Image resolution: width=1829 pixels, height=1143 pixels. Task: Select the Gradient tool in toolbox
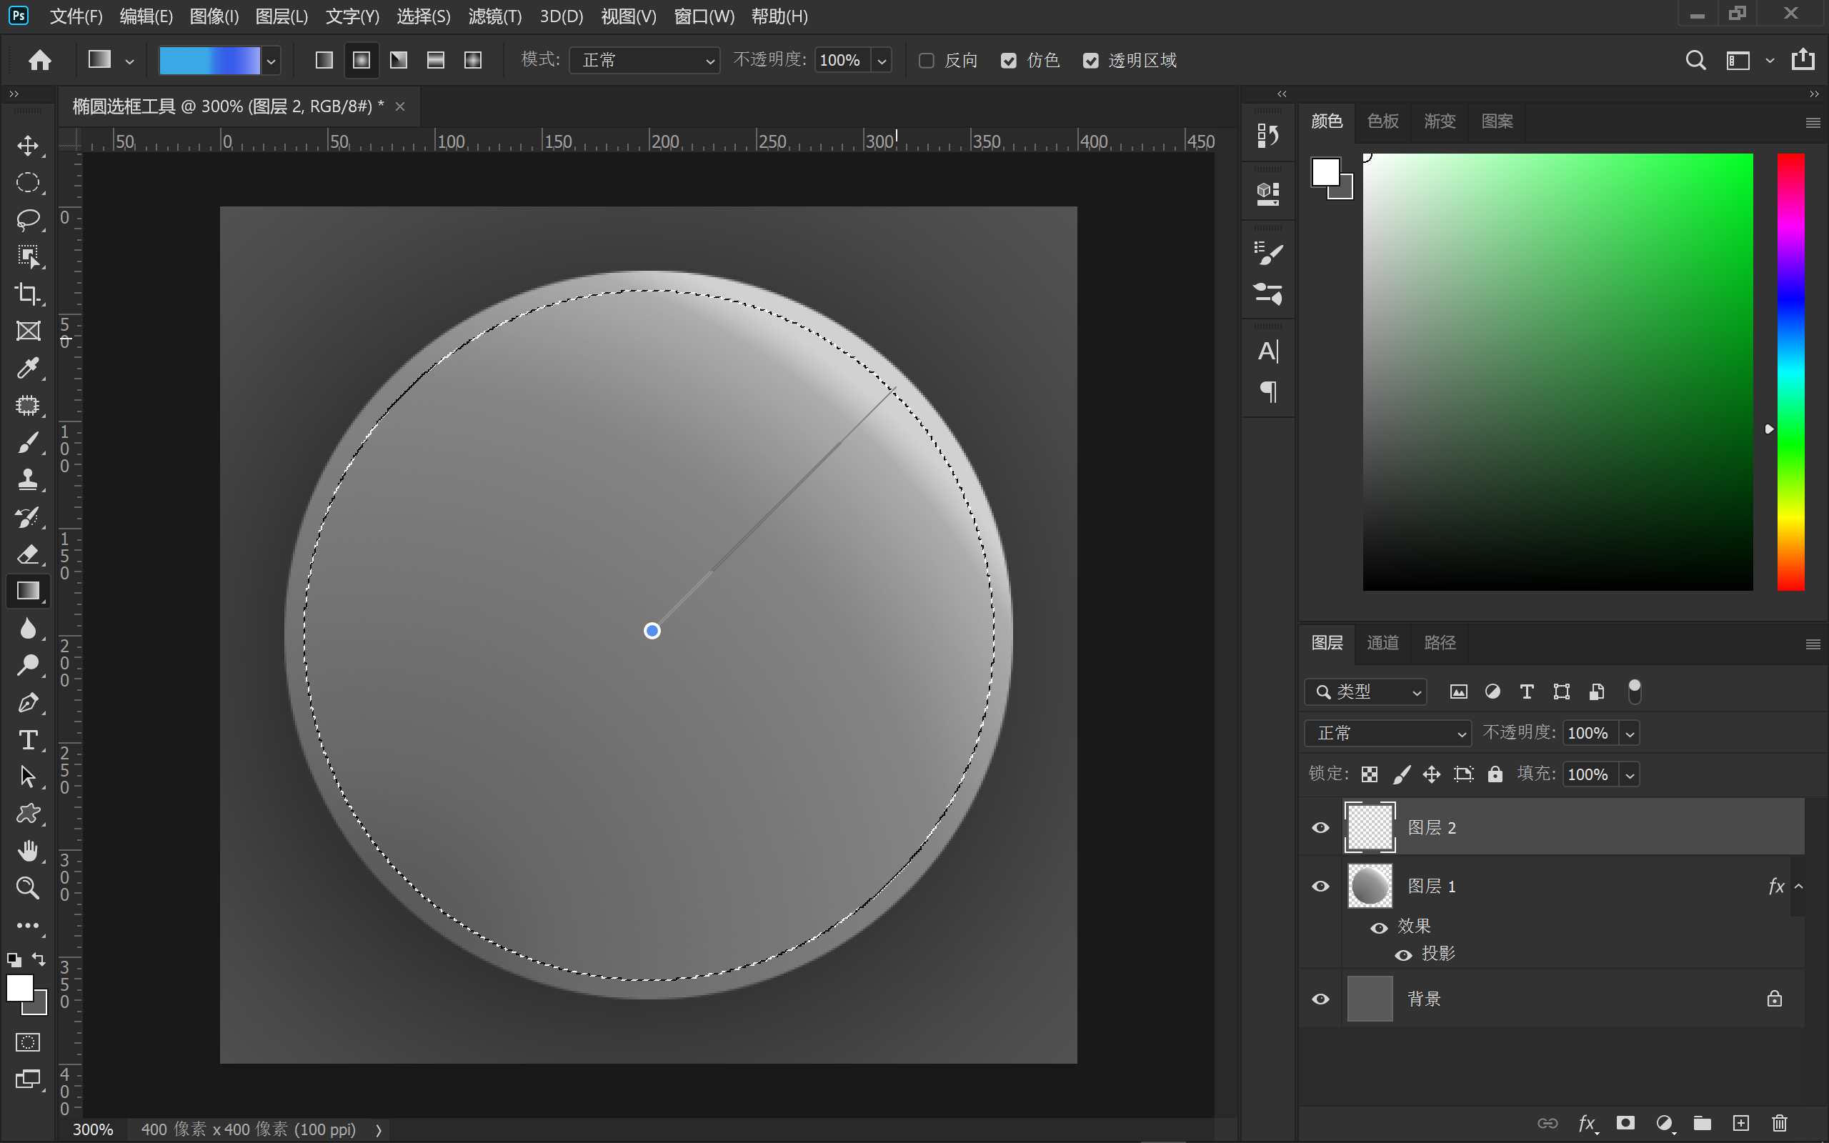point(28,590)
